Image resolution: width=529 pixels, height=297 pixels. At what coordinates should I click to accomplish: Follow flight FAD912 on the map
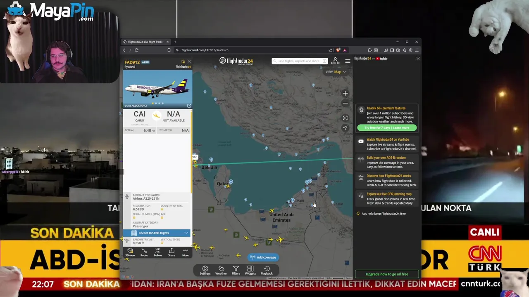pyautogui.click(x=158, y=252)
